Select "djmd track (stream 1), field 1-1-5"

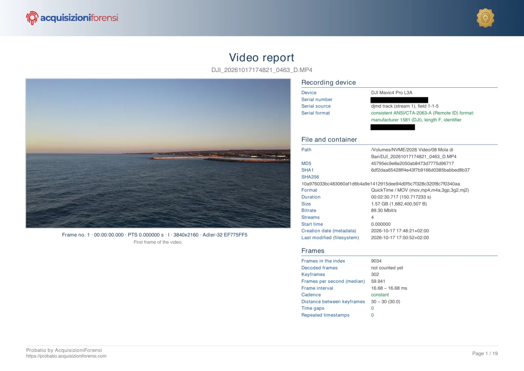pyautogui.click(x=405, y=106)
